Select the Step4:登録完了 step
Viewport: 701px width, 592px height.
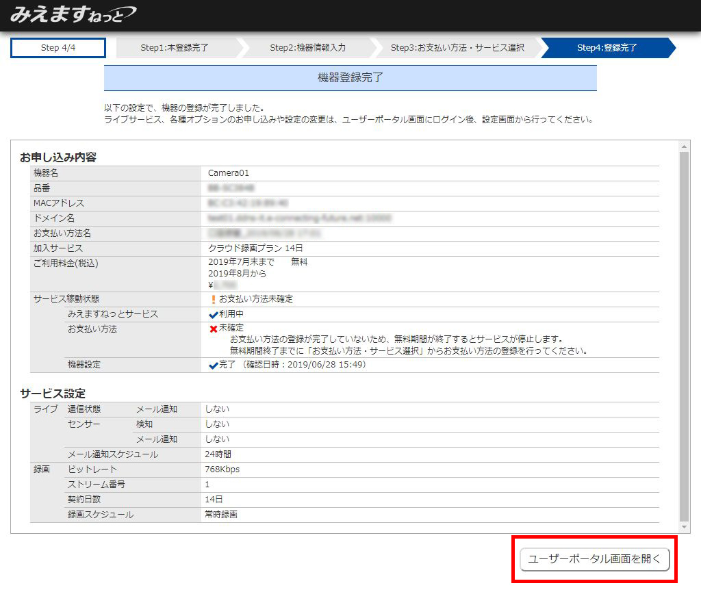coord(607,48)
